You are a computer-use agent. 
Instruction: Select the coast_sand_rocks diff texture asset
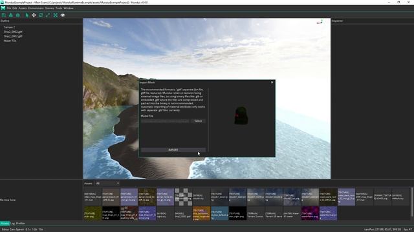click(328, 197)
